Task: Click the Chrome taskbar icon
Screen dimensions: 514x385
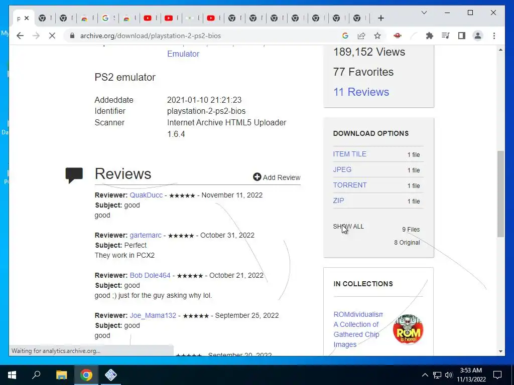Action: click(86, 375)
